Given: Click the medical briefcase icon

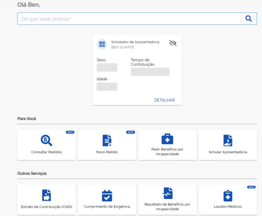Looking at the screenshot, I should 167,139.
